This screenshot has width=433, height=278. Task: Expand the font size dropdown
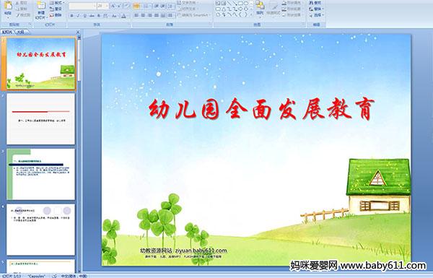(103, 6)
